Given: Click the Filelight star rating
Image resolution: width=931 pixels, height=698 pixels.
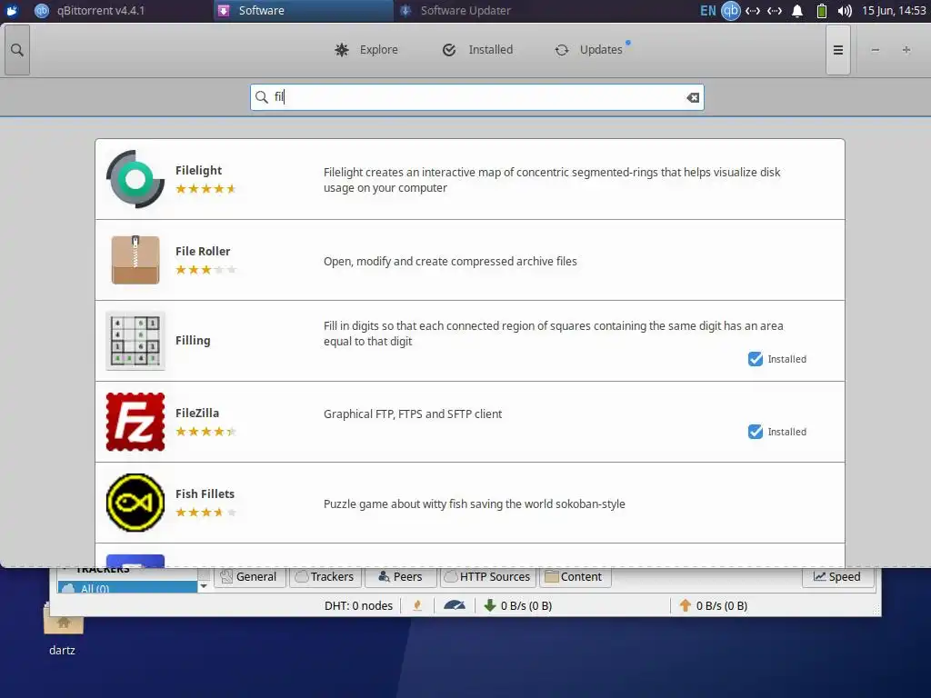Looking at the screenshot, I should (206, 189).
